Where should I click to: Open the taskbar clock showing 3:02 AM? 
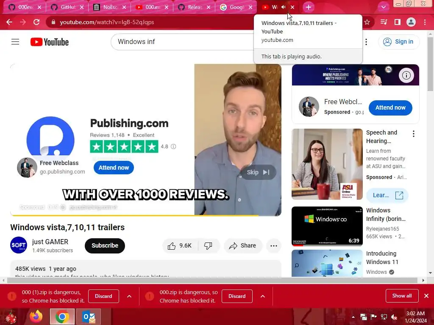415,317
